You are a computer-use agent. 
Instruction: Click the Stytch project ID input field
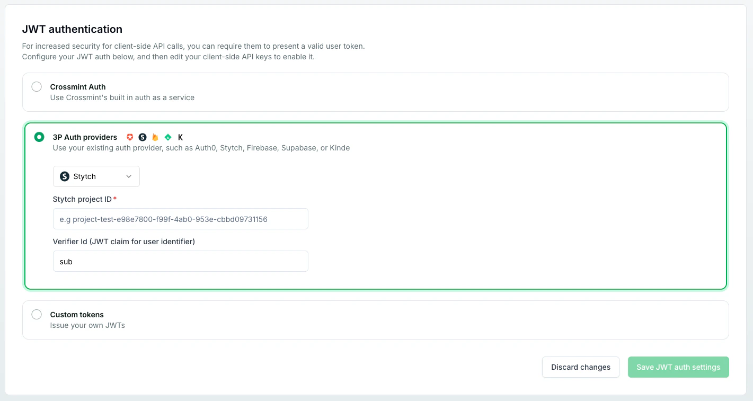180,218
